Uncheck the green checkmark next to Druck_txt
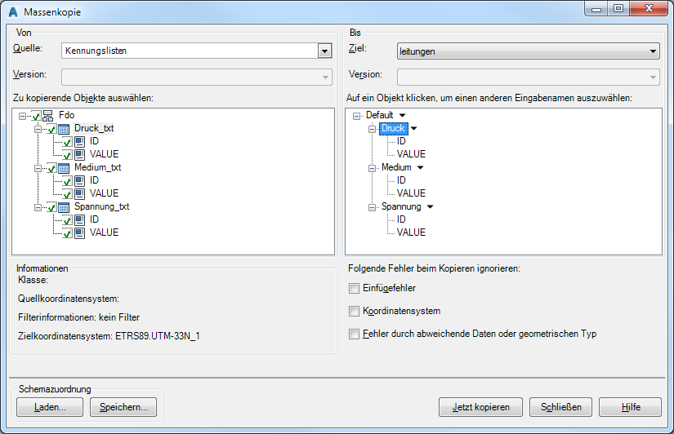Screen dimensions: 674x434 (x=52, y=129)
